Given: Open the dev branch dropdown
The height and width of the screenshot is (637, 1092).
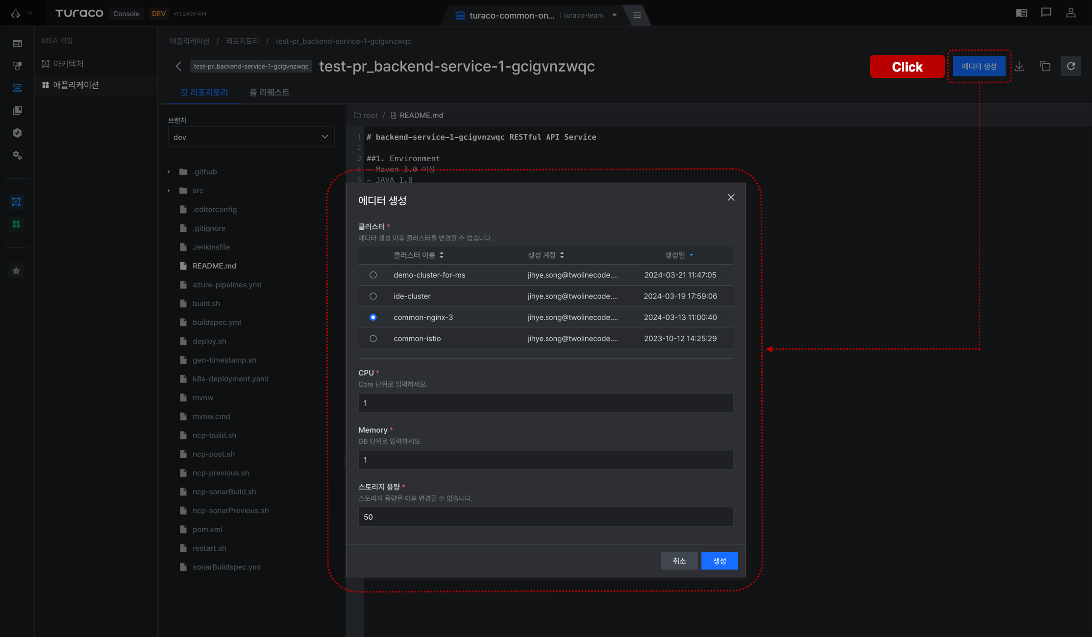Looking at the screenshot, I should click(251, 137).
